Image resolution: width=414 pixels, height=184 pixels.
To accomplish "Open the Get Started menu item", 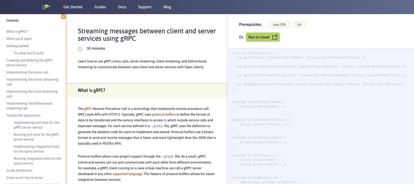I will click(x=73, y=7).
